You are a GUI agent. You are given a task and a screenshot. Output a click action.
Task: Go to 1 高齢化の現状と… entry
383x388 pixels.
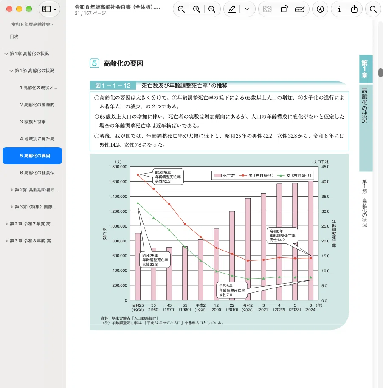(x=39, y=88)
